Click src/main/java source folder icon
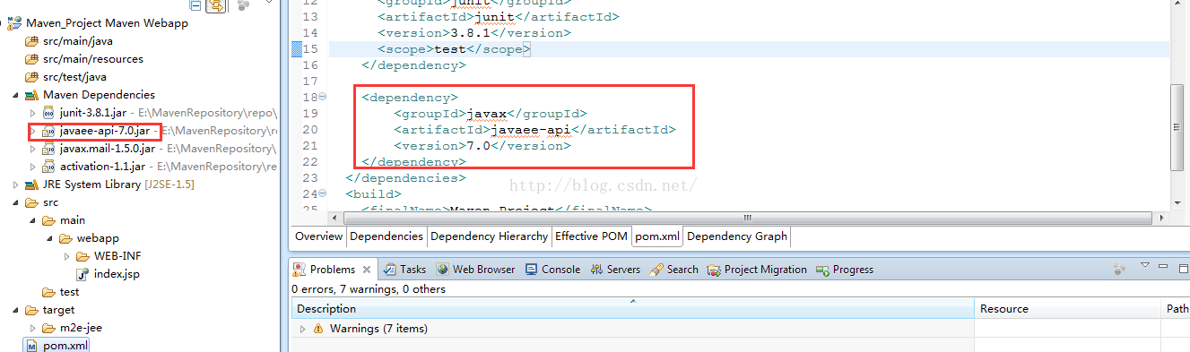The image size is (1190, 352). point(32,41)
